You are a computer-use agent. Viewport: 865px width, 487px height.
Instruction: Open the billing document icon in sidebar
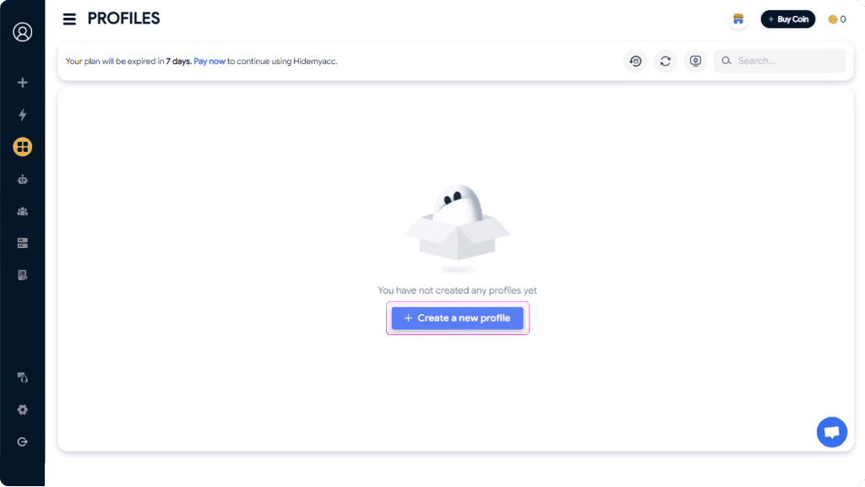[x=23, y=275]
